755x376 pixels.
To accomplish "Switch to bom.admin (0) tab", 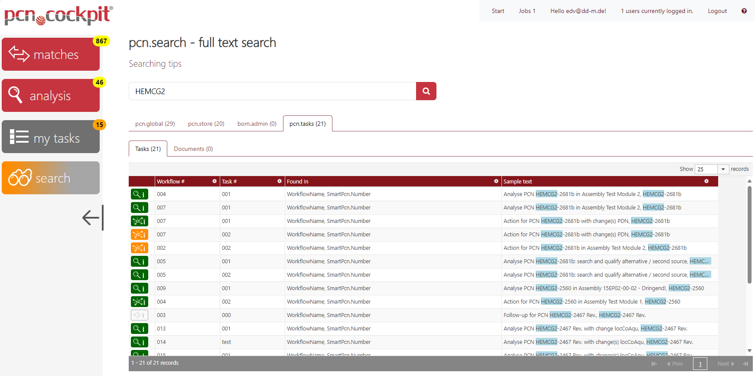I will pos(257,124).
